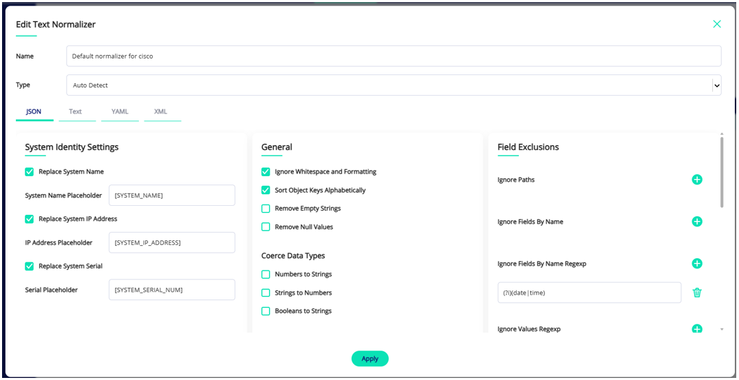Enable Remove Null Values
Screen dimensions: 739x380
coord(266,227)
